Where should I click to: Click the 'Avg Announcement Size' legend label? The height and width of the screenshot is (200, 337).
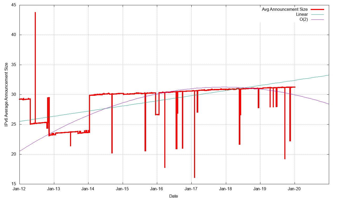[x=285, y=9]
